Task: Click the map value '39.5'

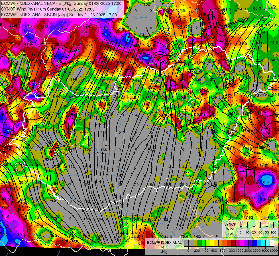Action: tap(184, 185)
